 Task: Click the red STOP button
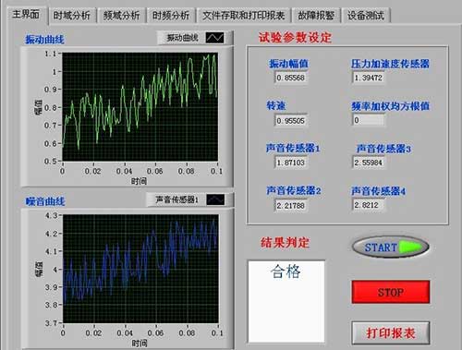[391, 292]
